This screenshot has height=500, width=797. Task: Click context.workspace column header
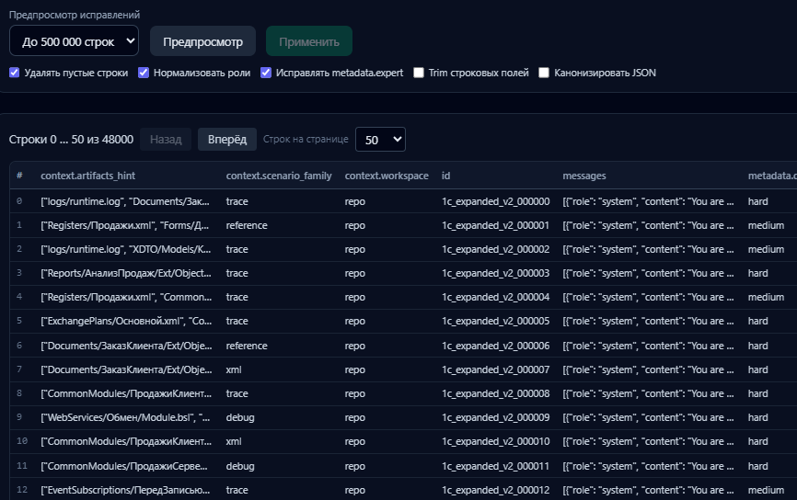point(387,176)
